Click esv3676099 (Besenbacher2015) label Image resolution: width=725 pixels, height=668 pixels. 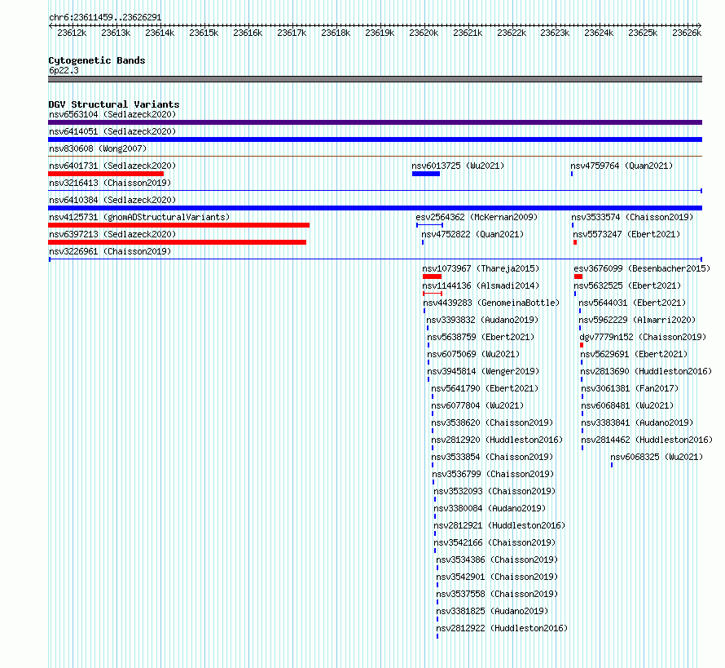click(642, 268)
